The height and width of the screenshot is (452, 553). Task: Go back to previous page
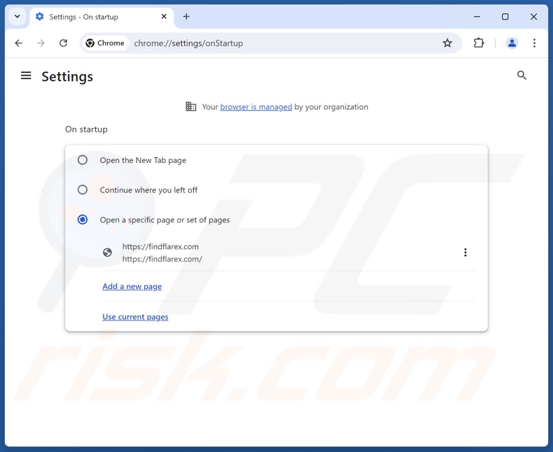coord(19,43)
